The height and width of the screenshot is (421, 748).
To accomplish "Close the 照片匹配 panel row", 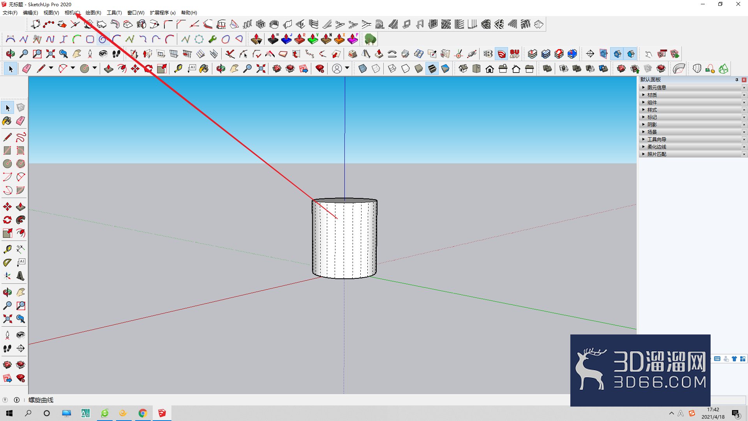I will tap(744, 154).
